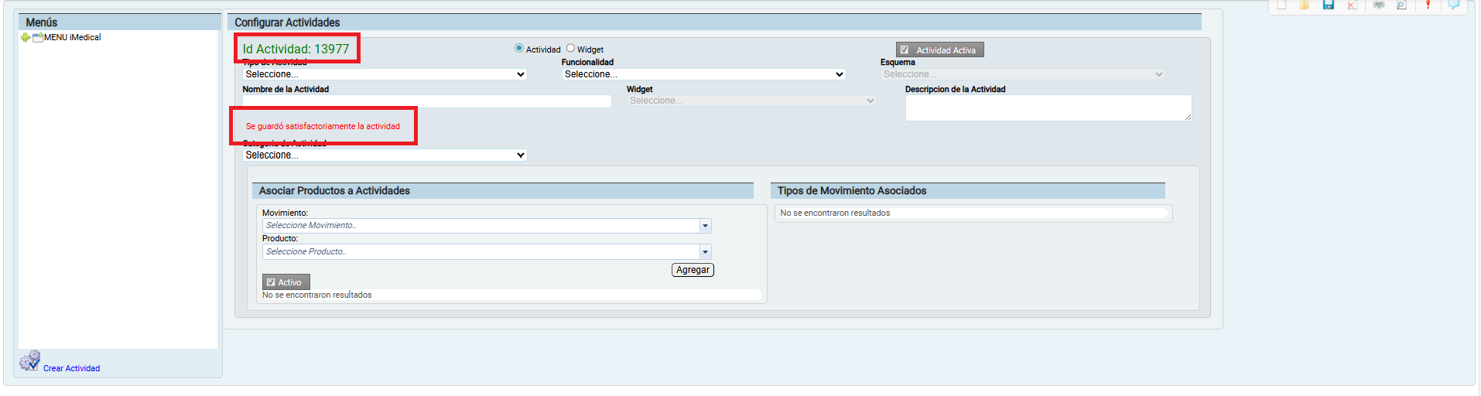Expand the MENU iMedical tree node

pos(25,37)
